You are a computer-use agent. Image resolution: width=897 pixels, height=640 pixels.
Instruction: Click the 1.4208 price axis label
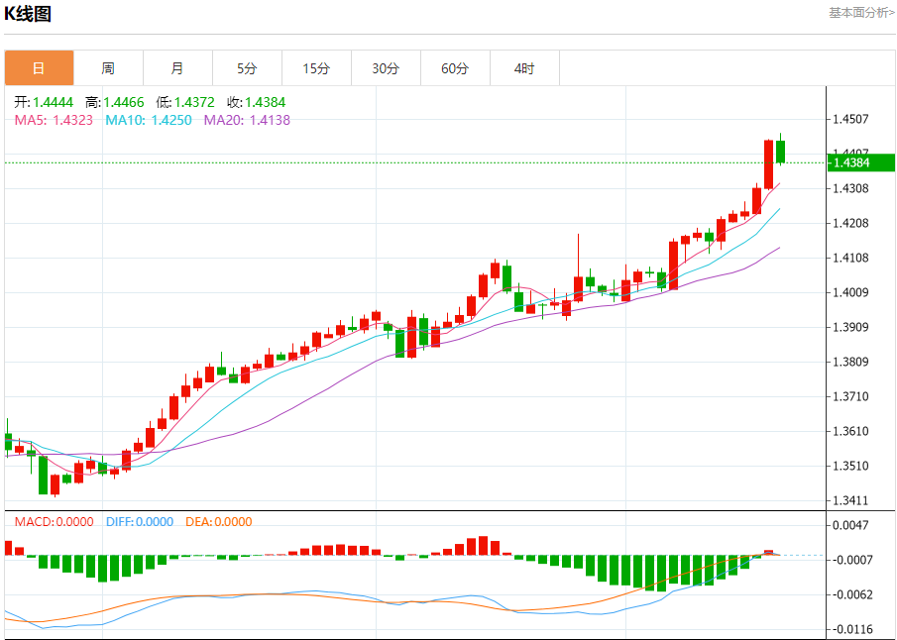tap(850, 224)
